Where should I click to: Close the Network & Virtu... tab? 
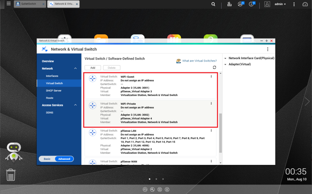[77, 4]
